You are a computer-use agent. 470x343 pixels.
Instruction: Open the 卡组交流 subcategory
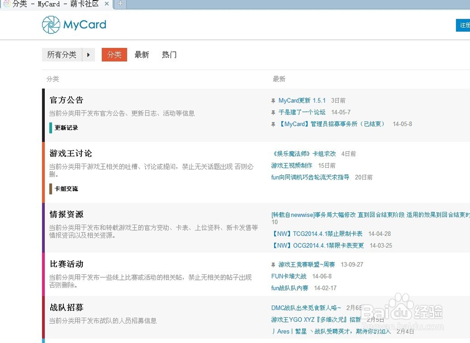pyautogui.click(x=66, y=189)
